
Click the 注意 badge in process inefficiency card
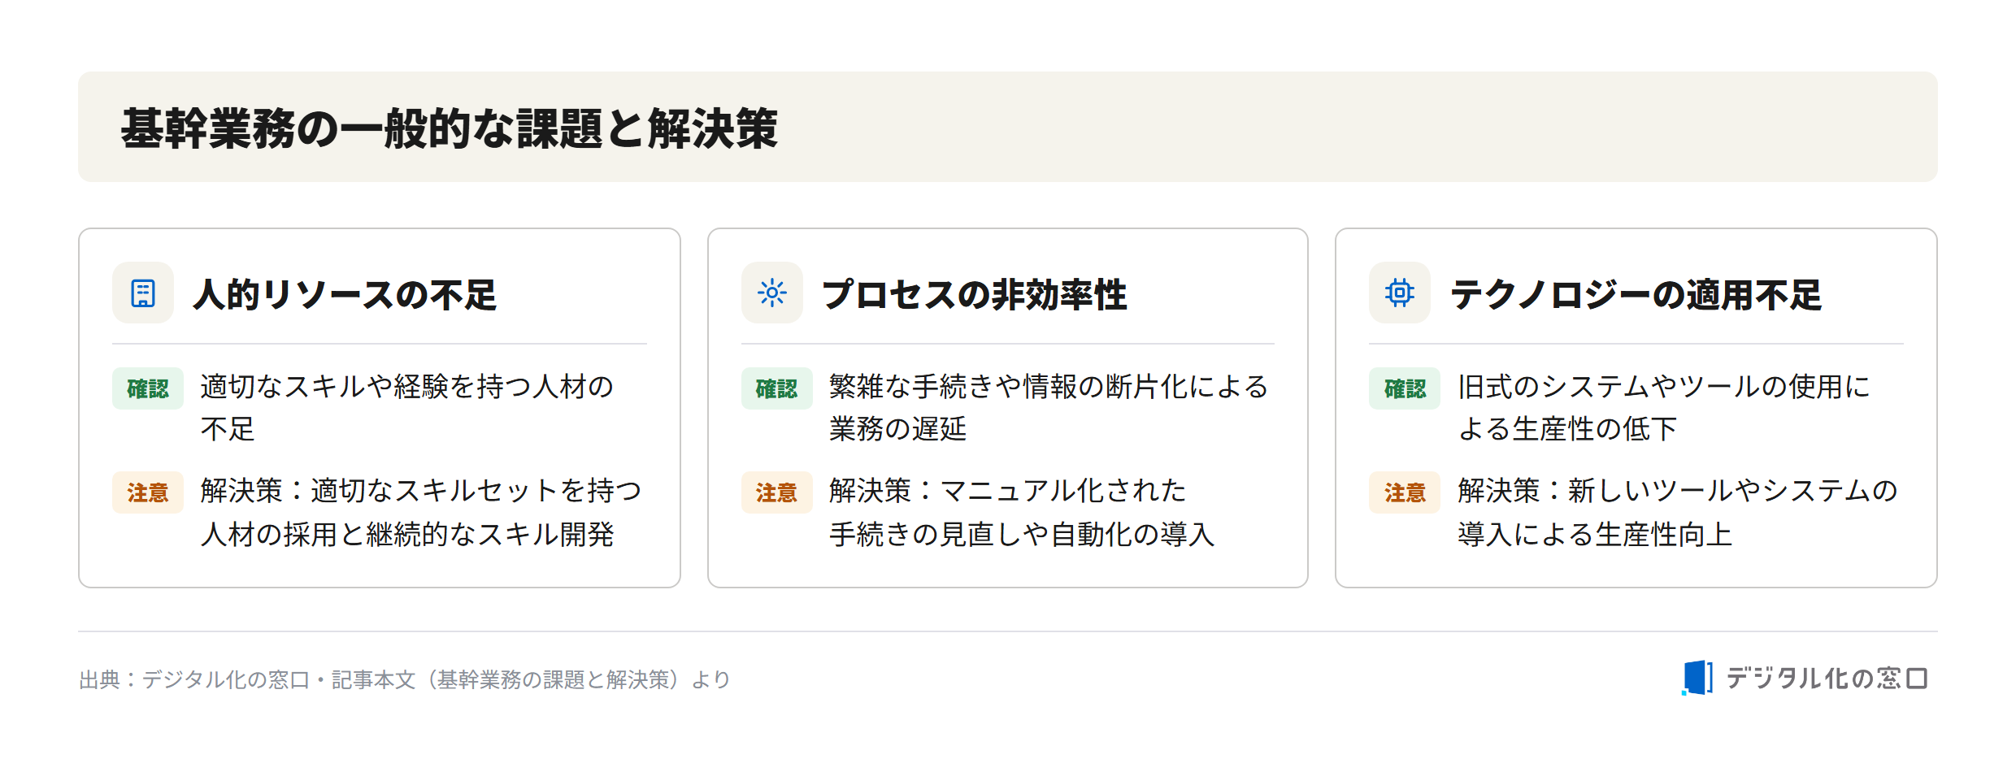[x=776, y=492]
